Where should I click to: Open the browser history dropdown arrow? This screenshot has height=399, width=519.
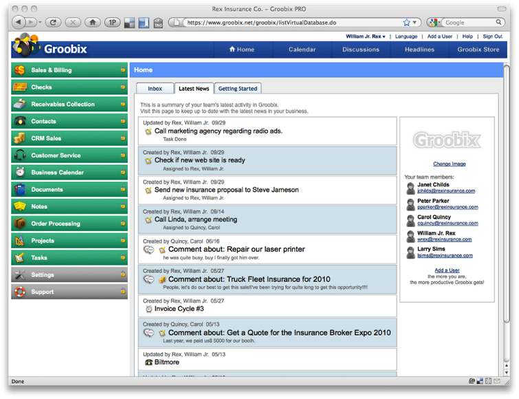click(x=40, y=23)
